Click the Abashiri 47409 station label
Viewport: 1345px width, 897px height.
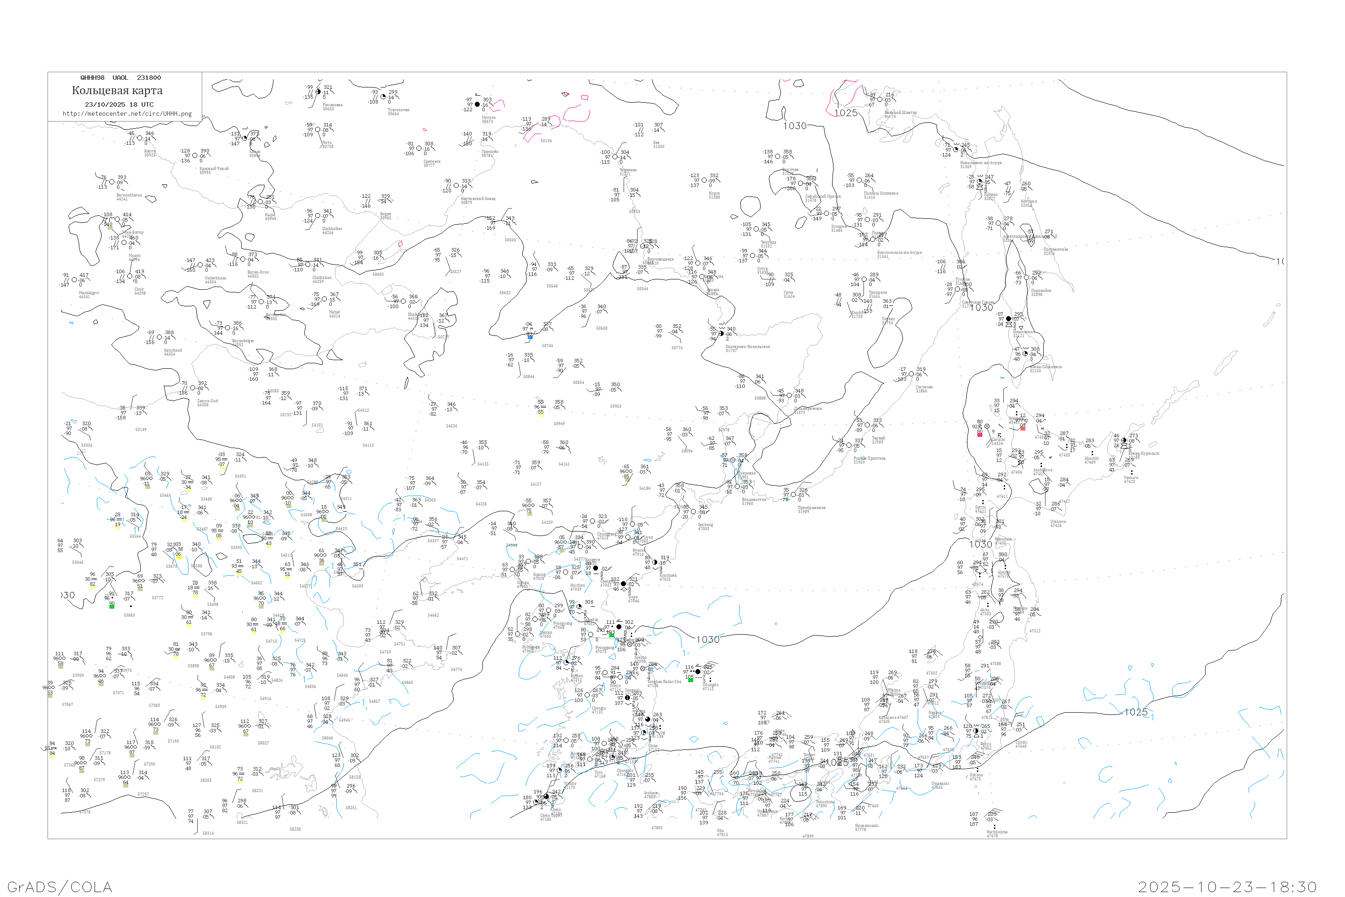coord(1091,460)
